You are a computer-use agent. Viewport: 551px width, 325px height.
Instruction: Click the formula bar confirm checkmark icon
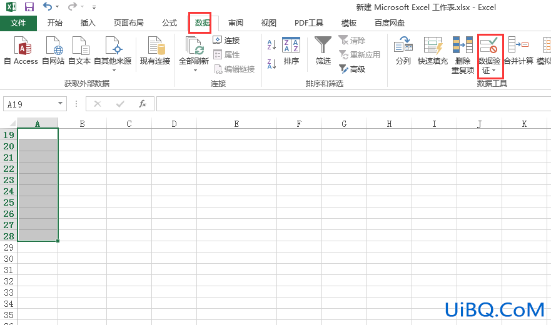pyautogui.click(x=120, y=104)
